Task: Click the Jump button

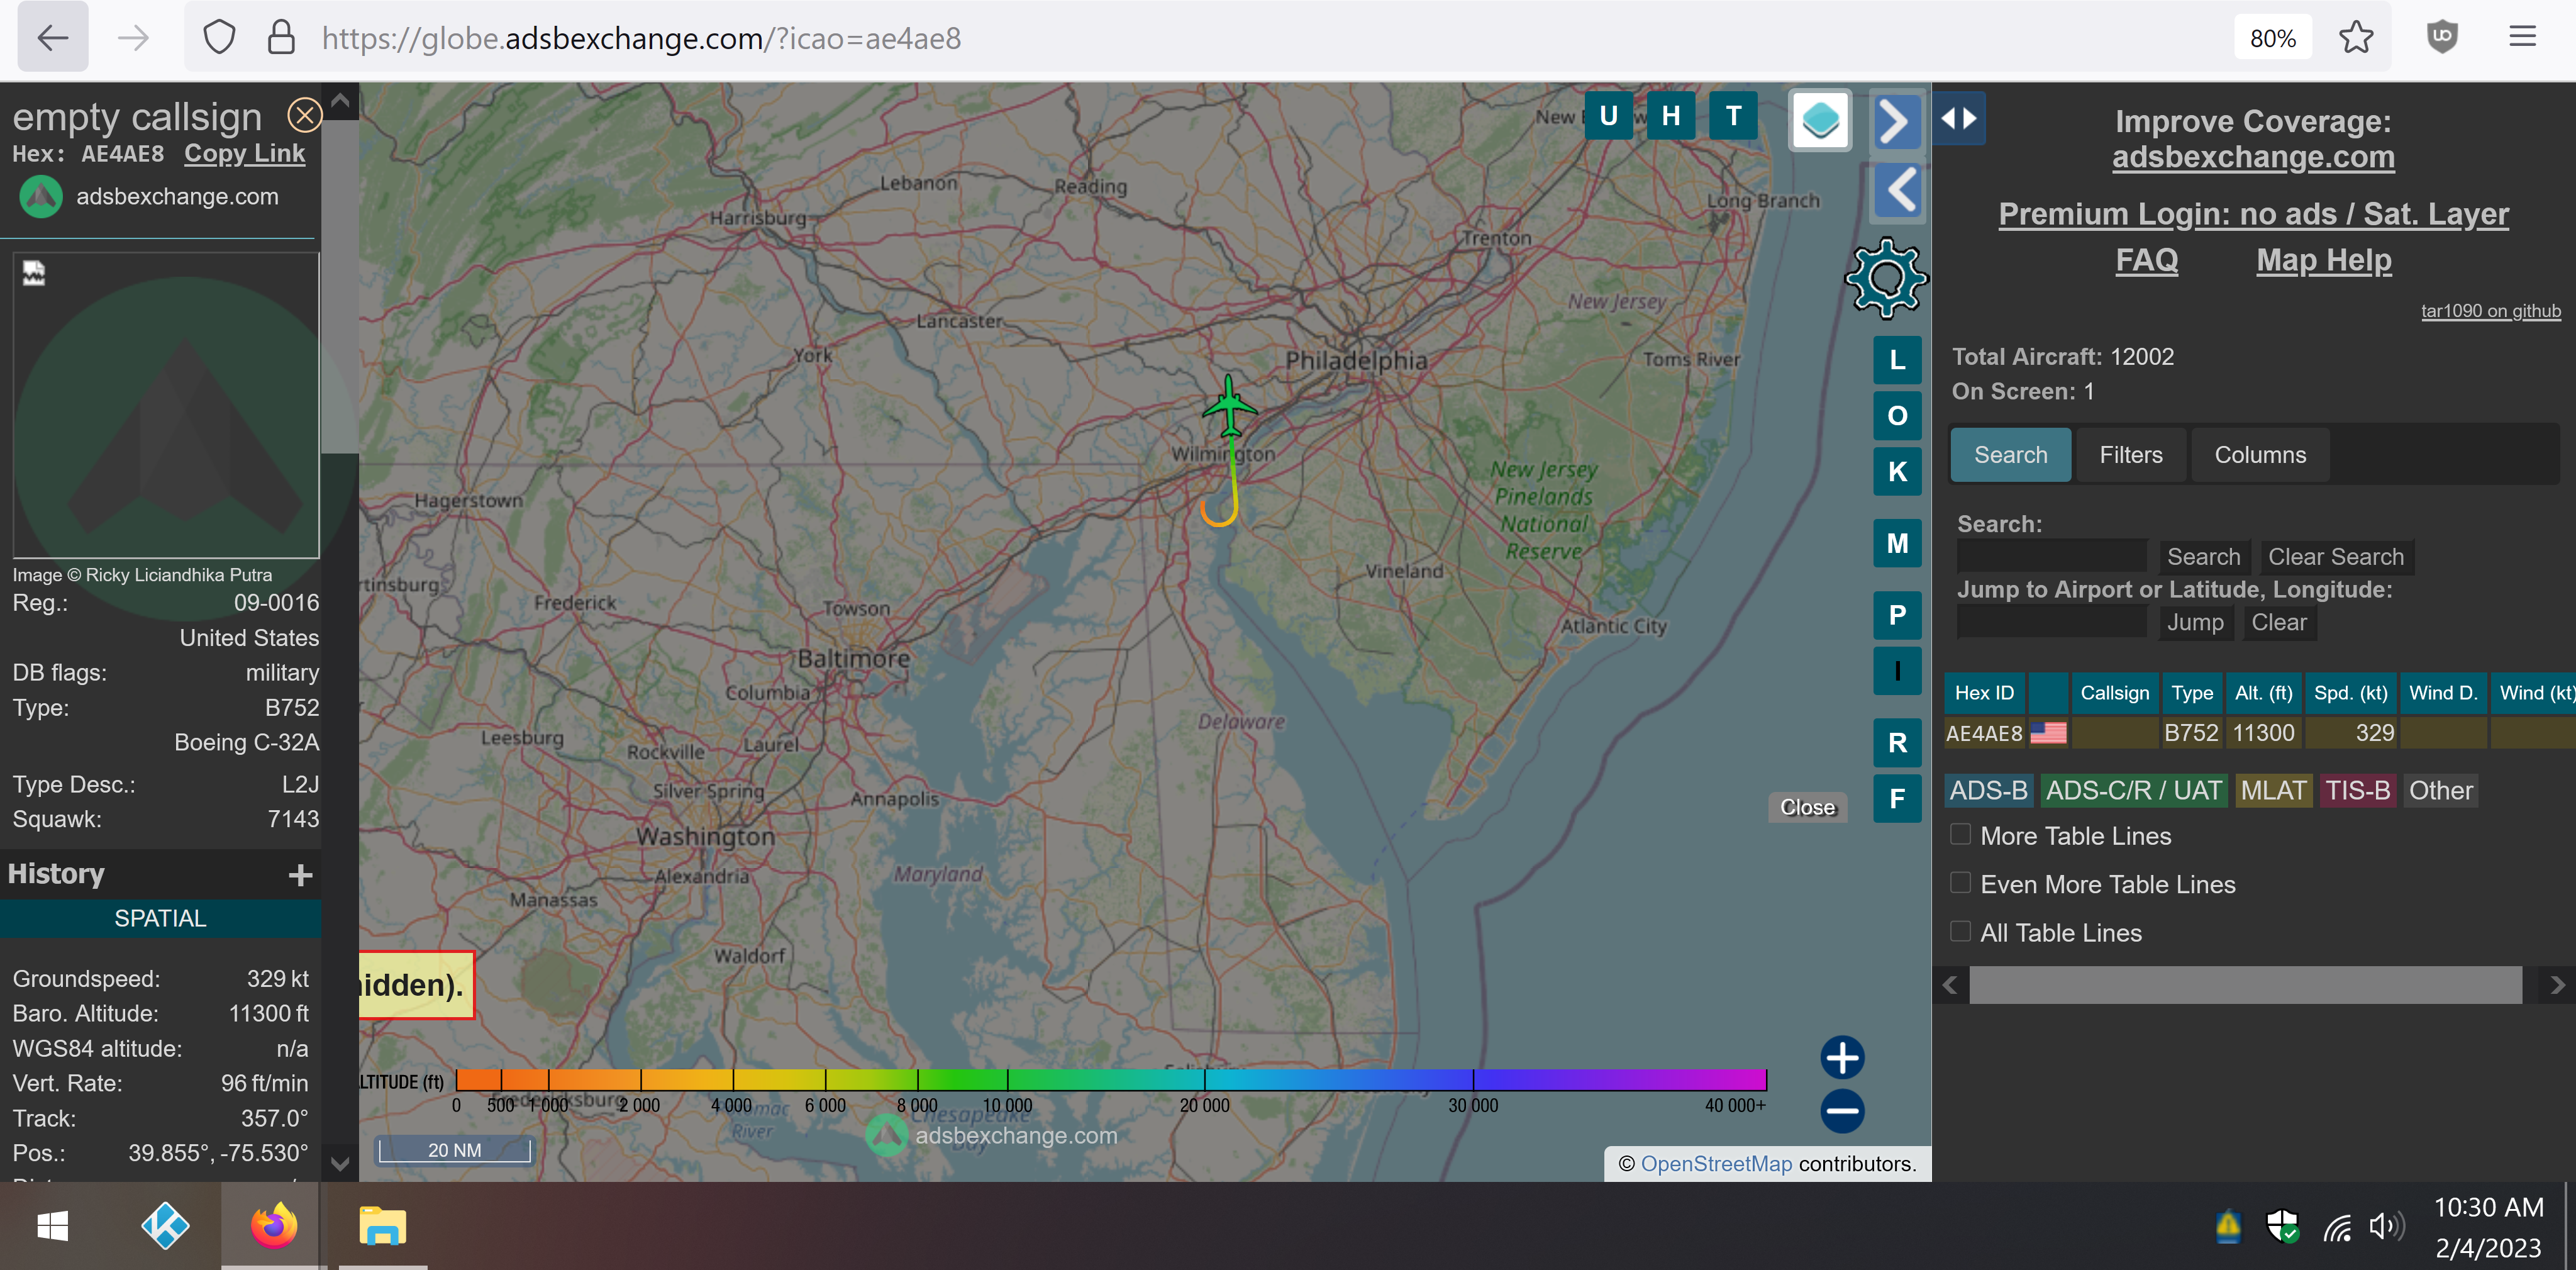Action: tap(2195, 622)
